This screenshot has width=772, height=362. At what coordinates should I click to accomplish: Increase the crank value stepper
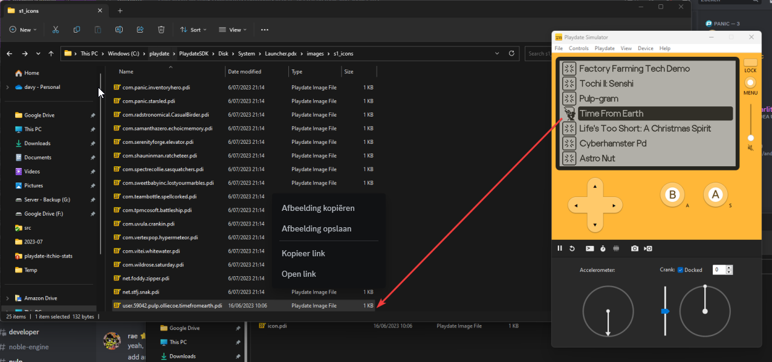(730, 268)
